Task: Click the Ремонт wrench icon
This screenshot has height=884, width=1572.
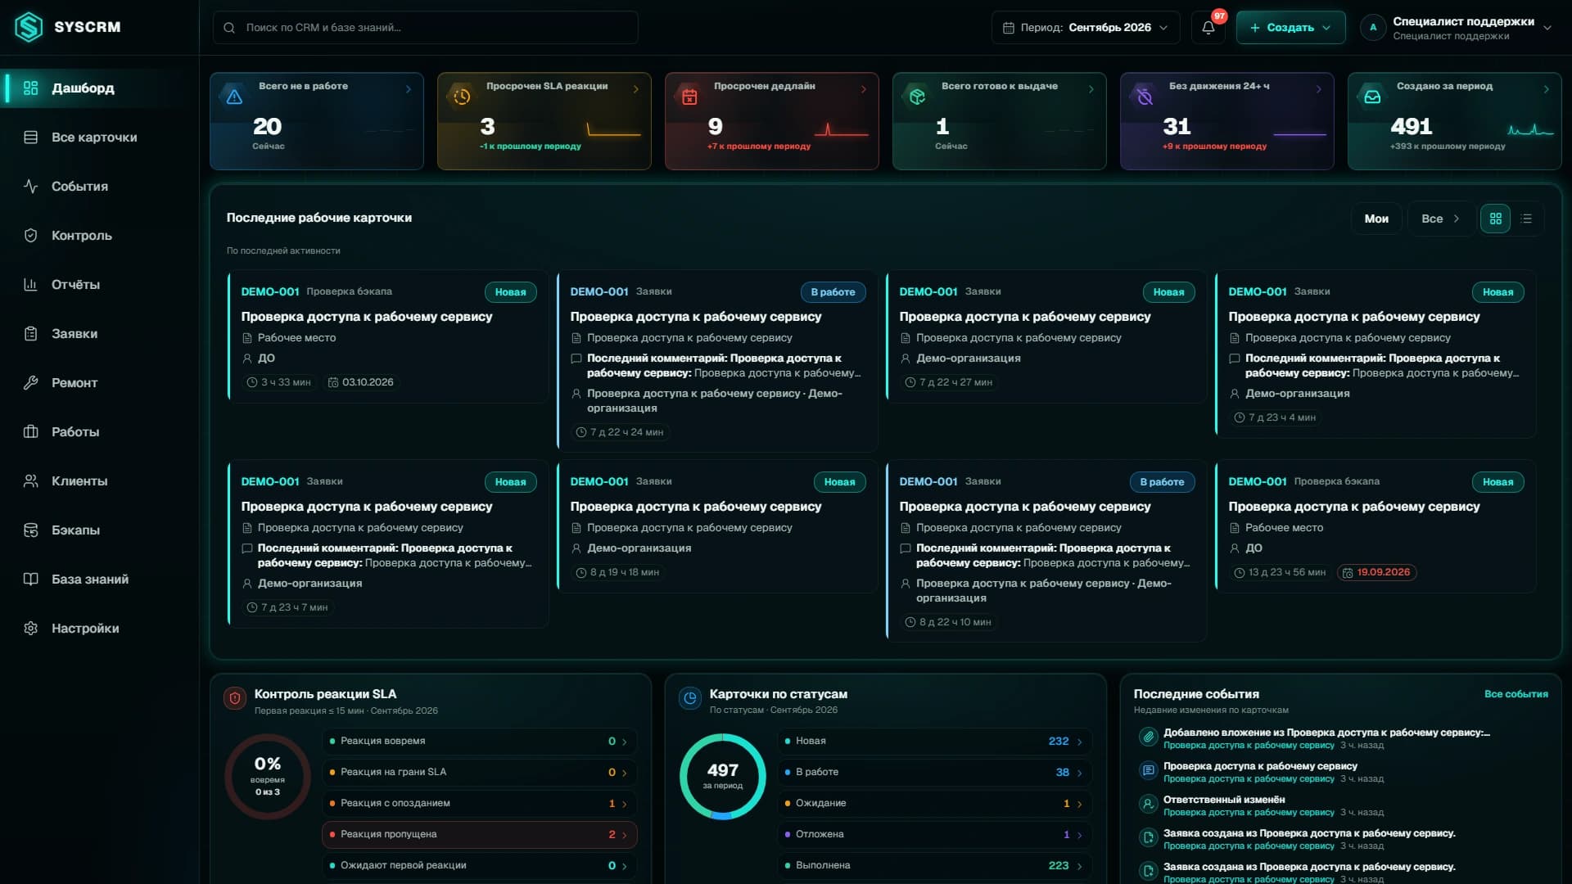Action: point(30,383)
